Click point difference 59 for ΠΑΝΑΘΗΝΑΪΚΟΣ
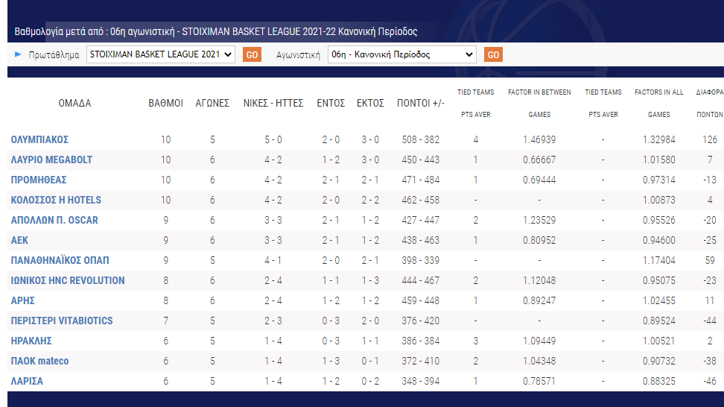This screenshot has width=724, height=407. (x=710, y=260)
